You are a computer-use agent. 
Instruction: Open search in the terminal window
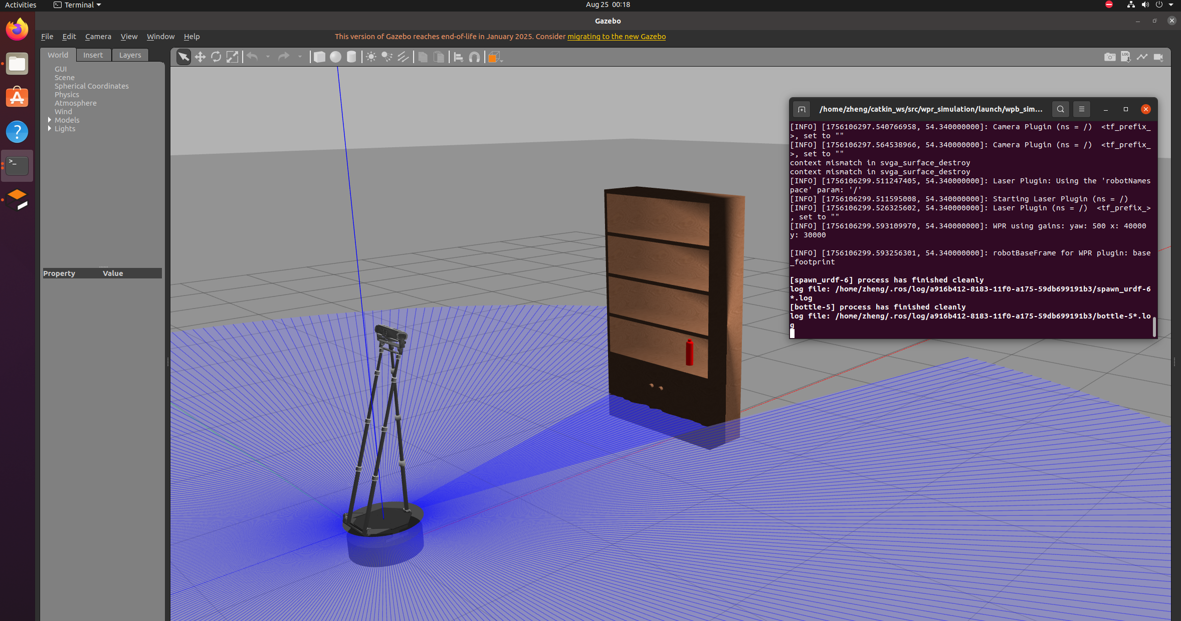(x=1061, y=109)
